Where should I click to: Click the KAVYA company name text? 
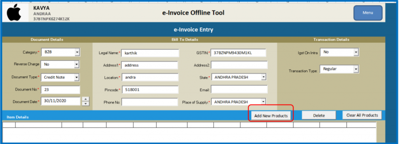pos(41,9)
